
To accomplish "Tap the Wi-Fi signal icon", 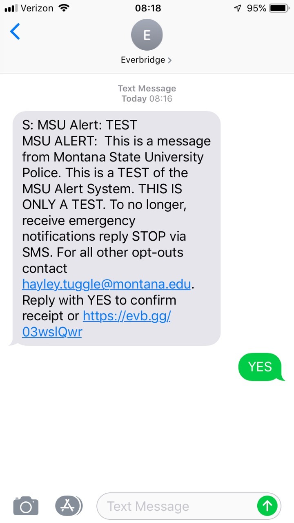I will [x=64, y=8].
